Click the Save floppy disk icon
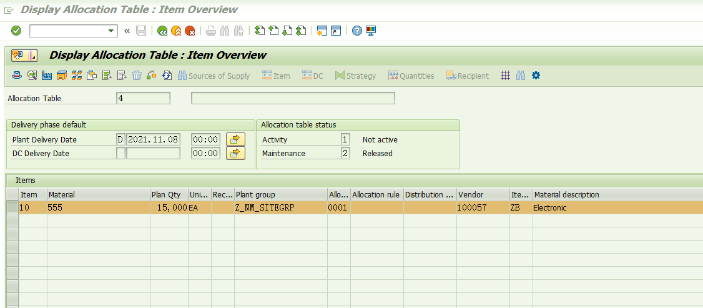 (x=141, y=31)
